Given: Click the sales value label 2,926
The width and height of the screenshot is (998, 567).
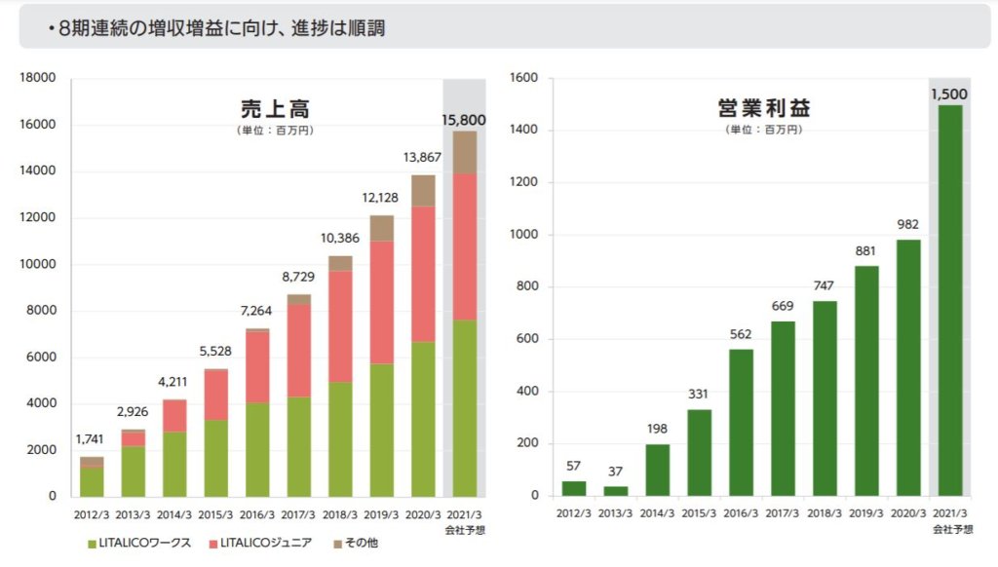Looking at the screenshot, I should [133, 412].
